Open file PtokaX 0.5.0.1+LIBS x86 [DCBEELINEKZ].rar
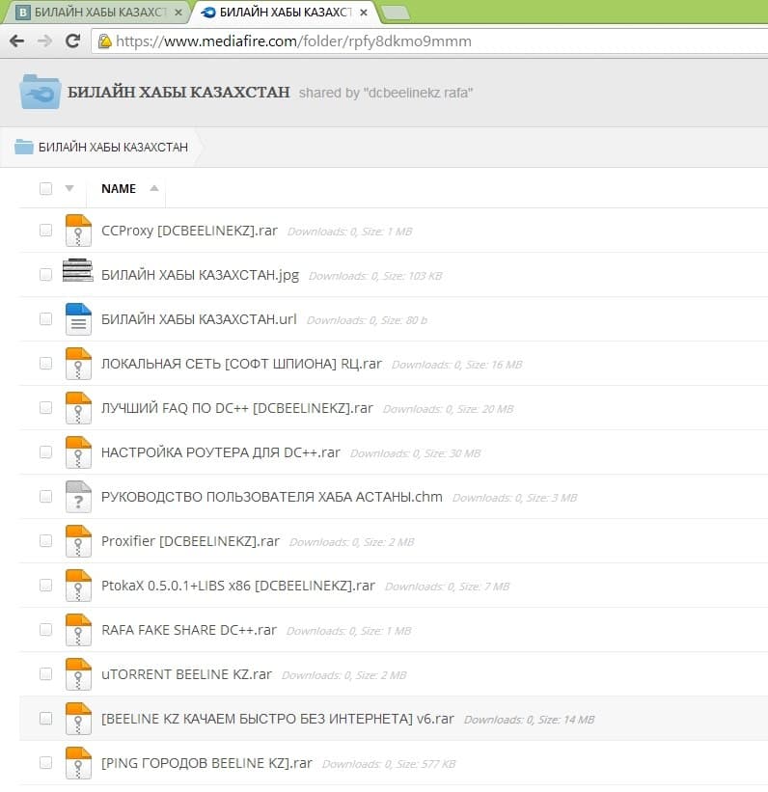 coord(238,586)
